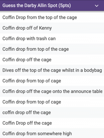Select Coffin drop onto the announce table entry
This screenshot has height=138, width=104.
[x=52, y=91]
